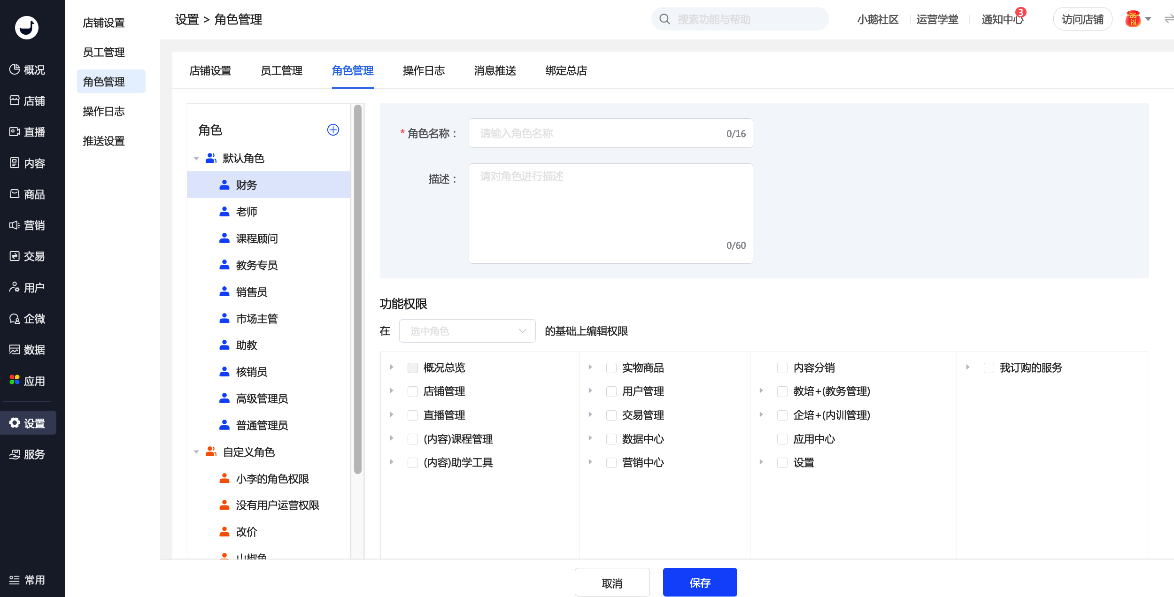Focus the 角色名称 input field
The image size is (1174, 597).
coord(610,133)
